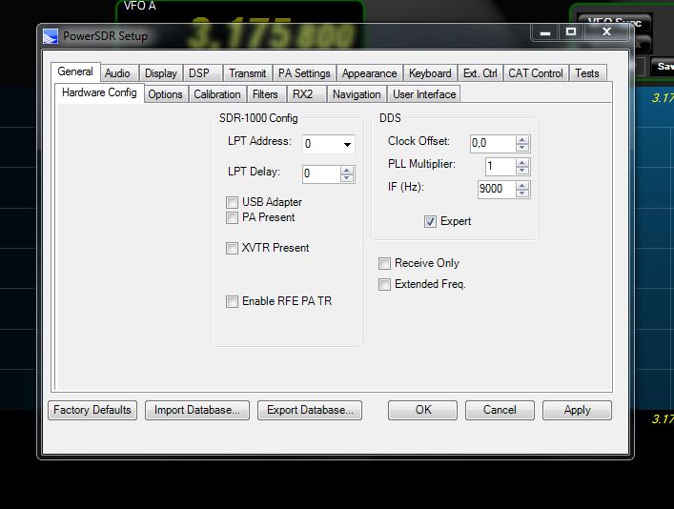The image size is (674, 509).
Task: Open the Keyboard tab
Action: click(x=430, y=73)
